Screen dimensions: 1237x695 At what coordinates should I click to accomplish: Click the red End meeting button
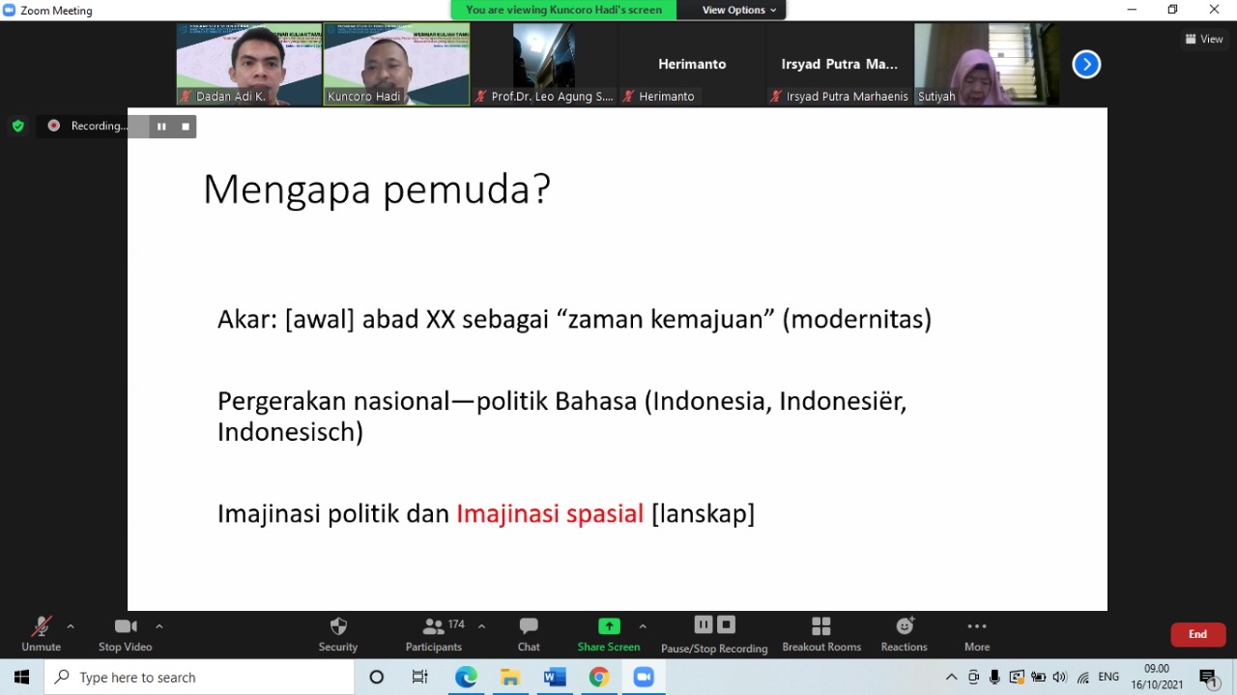coord(1197,634)
